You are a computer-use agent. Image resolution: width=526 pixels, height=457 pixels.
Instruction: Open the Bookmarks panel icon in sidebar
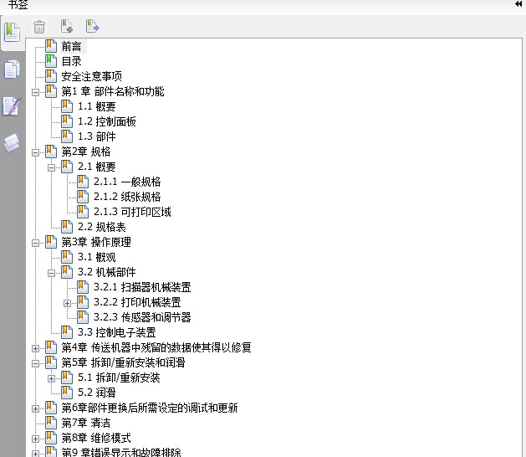(x=12, y=33)
